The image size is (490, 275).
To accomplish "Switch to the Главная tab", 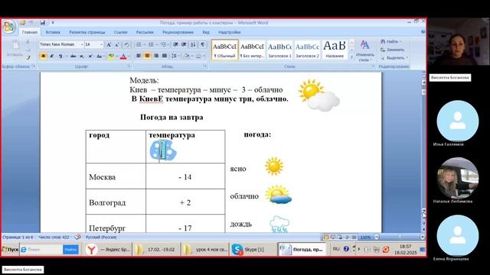I will coord(30,32).
